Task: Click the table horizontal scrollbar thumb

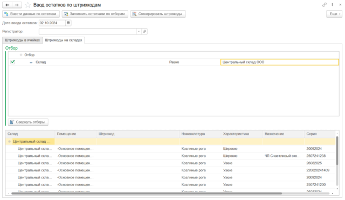Action: (147, 194)
